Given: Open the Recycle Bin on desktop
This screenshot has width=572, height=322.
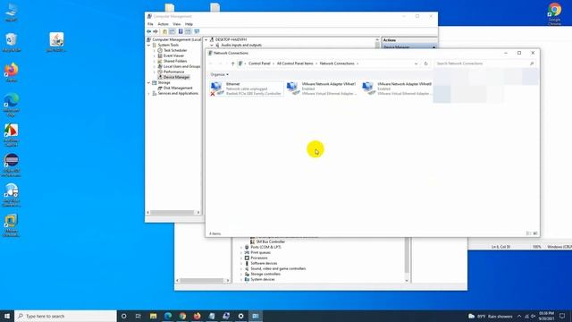Looking at the screenshot, I should [12, 42].
